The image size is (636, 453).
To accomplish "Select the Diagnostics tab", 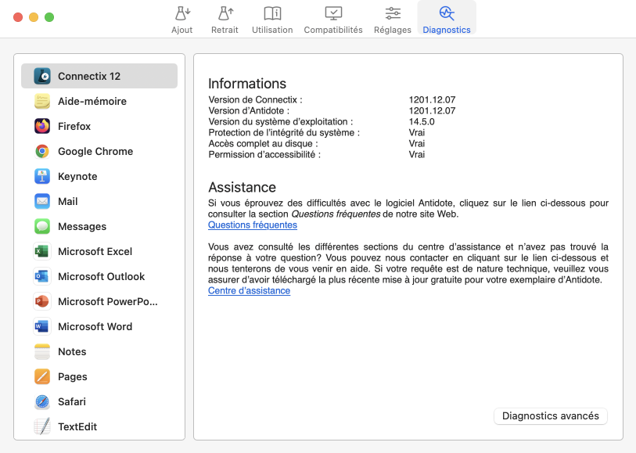I will (x=447, y=19).
